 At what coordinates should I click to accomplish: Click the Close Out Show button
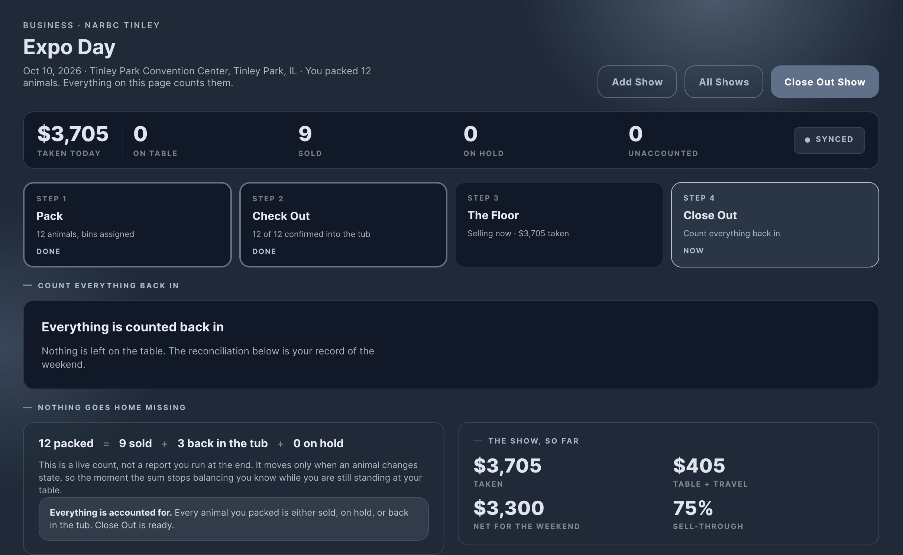(825, 82)
